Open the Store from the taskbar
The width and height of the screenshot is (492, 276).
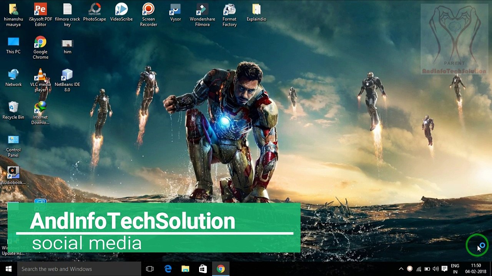click(x=203, y=269)
